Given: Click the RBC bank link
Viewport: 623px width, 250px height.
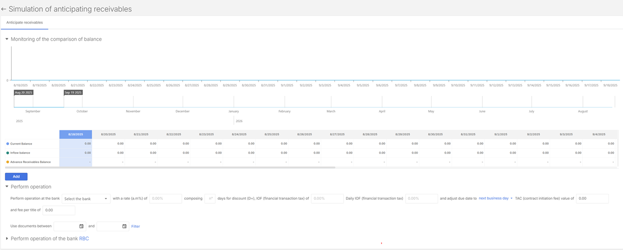Looking at the screenshot, I should (84, 238).
